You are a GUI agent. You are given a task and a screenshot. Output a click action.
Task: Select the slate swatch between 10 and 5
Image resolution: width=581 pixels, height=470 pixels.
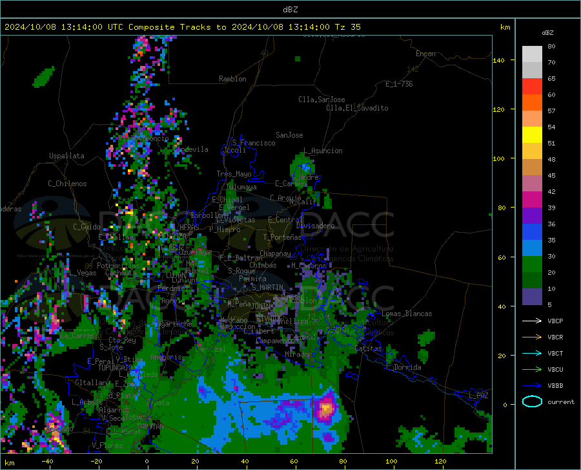click(x=532, y=297)
